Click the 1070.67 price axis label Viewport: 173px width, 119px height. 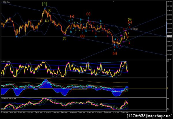point(169,46)
